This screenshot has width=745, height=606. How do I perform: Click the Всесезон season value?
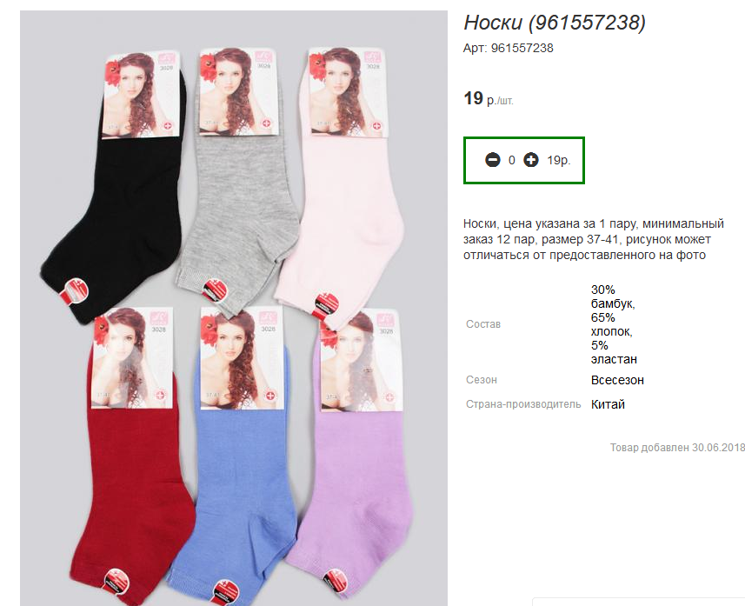[617, 380]
